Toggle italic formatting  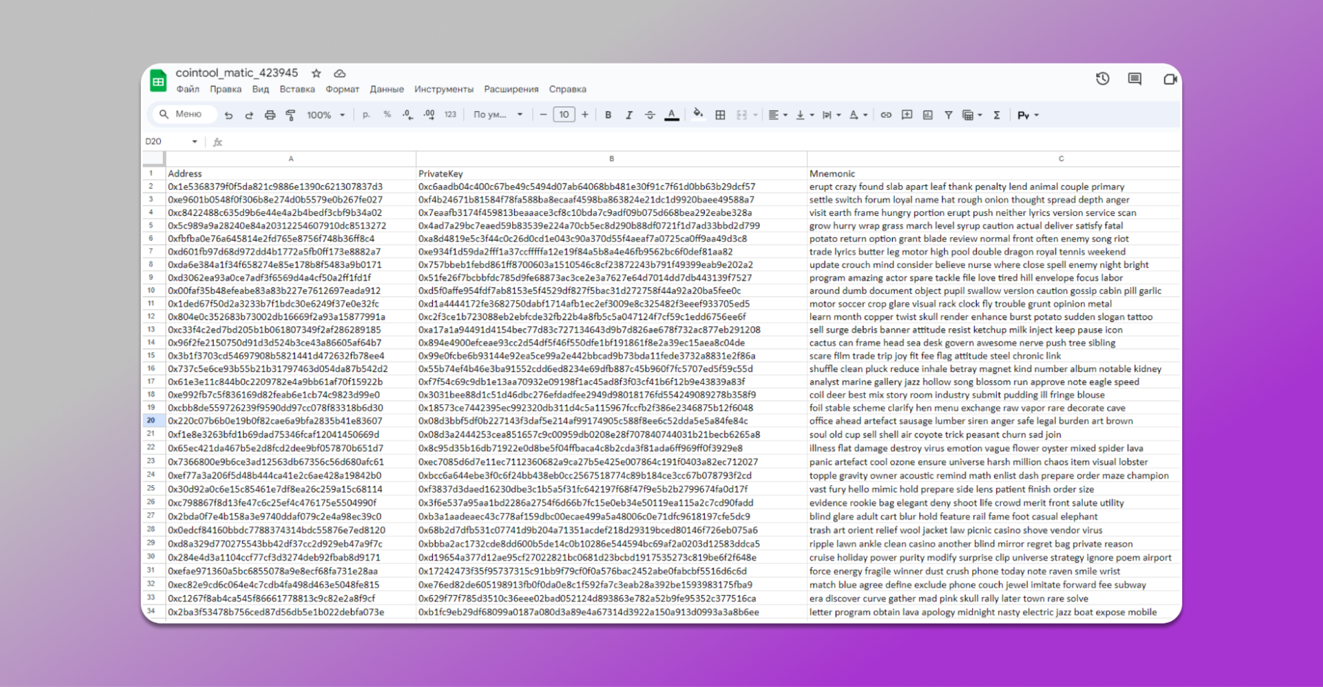pyautogui.click(x=629, y=115)
